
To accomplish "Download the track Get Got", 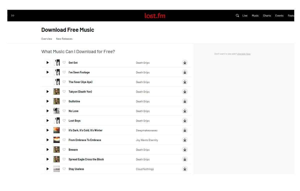I will click(x=185, y=63).
